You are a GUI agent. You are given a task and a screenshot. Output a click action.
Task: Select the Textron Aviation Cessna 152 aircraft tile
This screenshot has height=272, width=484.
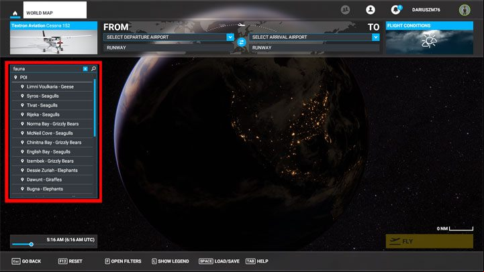coord(54,38)
